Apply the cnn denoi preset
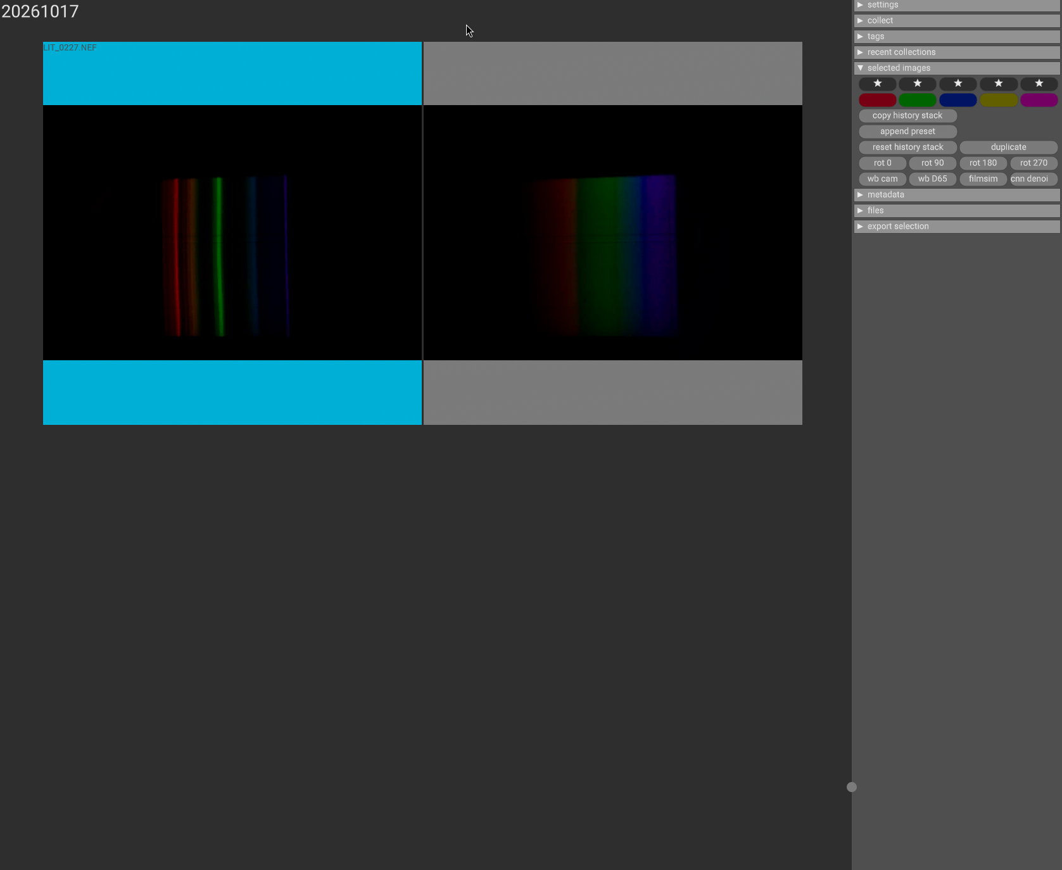Image resolution: width=1062 pixels, height=870 pixels. pos(1034,179)
